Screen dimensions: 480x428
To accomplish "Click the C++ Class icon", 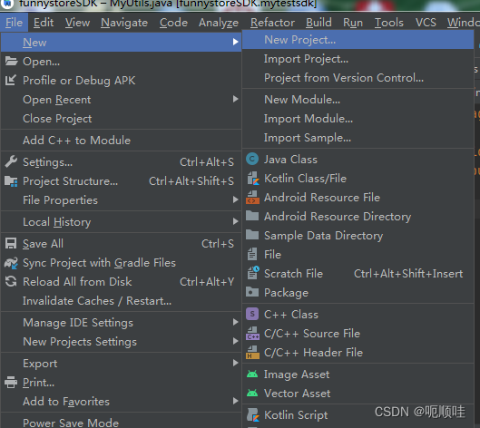I will [x=252, y=314].
